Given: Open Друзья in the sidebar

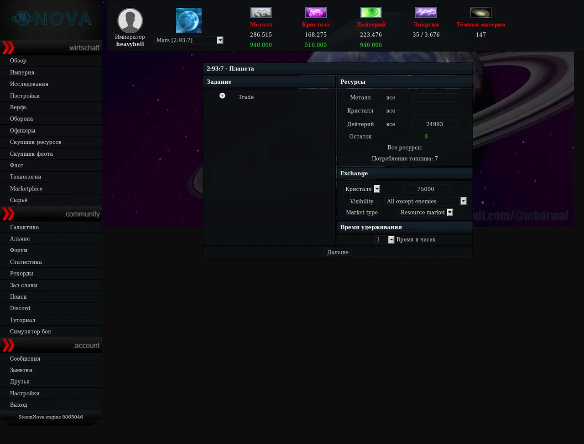Looking at the screenshot, I should click(x=51, y=382).
